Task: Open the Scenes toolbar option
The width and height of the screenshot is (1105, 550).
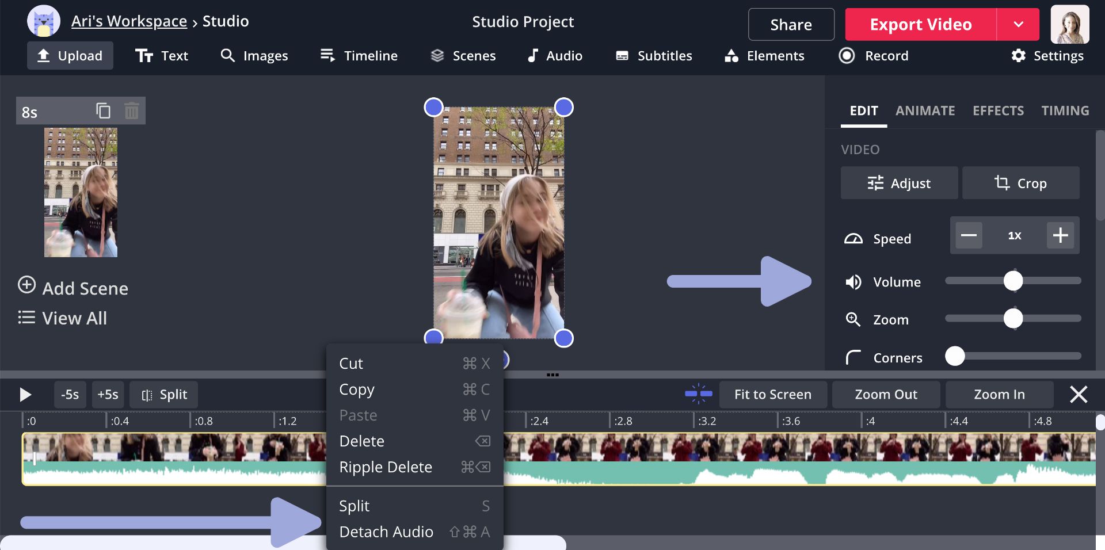Action: click(463, 56)
